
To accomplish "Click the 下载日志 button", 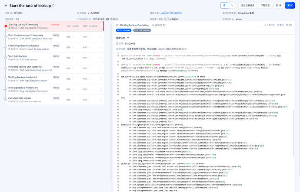I will pyautogui.click(x=265, y=5).
